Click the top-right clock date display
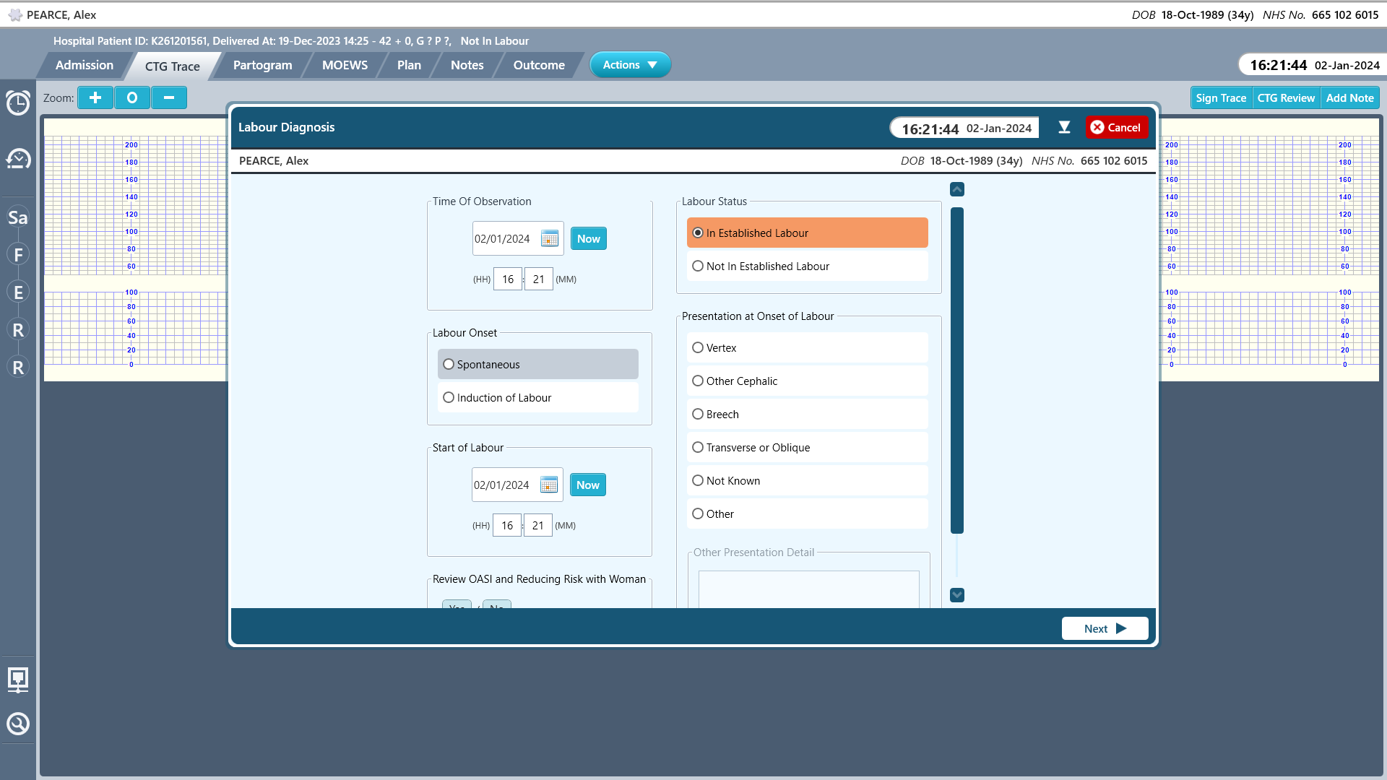Image resolution: width=1387 pixels, height=780 pixels. pos(1313,65)
